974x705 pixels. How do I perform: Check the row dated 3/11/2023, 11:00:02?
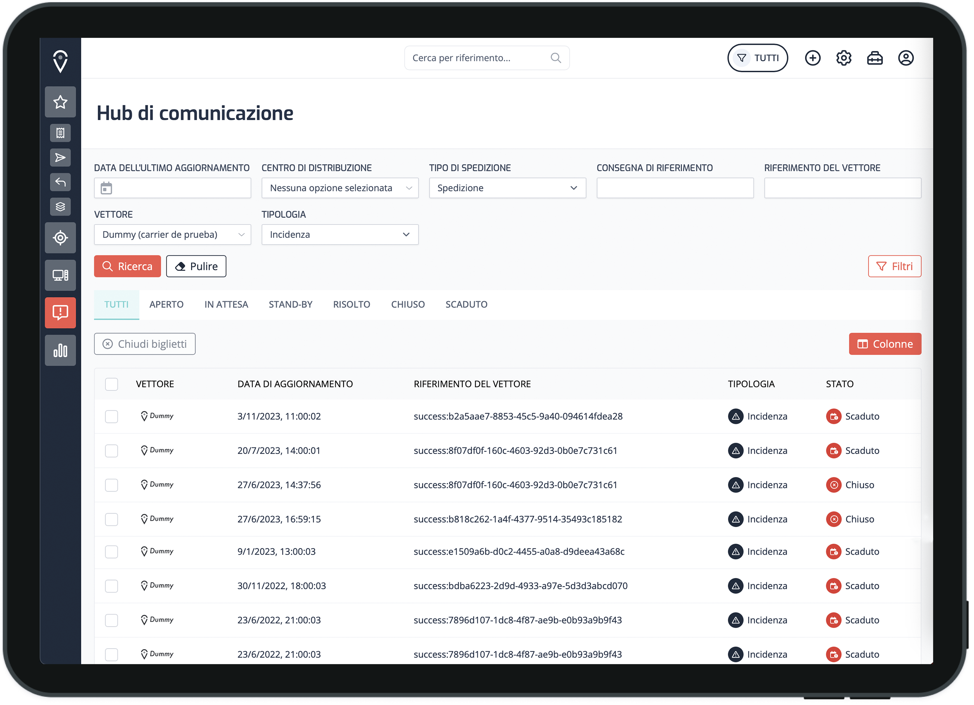pyautogui.click(x=112, y=417)
